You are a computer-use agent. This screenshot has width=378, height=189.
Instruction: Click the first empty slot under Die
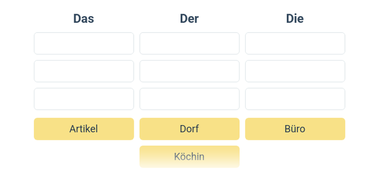(x=295, y=43)
